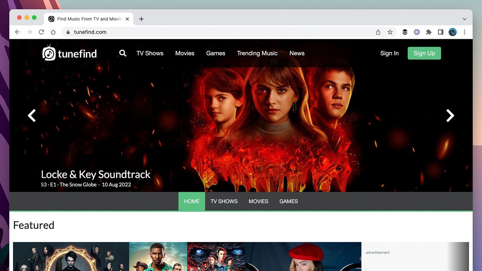Click the back navigation arrow icon
Viewport: 482px width, 271px height.
17,32
